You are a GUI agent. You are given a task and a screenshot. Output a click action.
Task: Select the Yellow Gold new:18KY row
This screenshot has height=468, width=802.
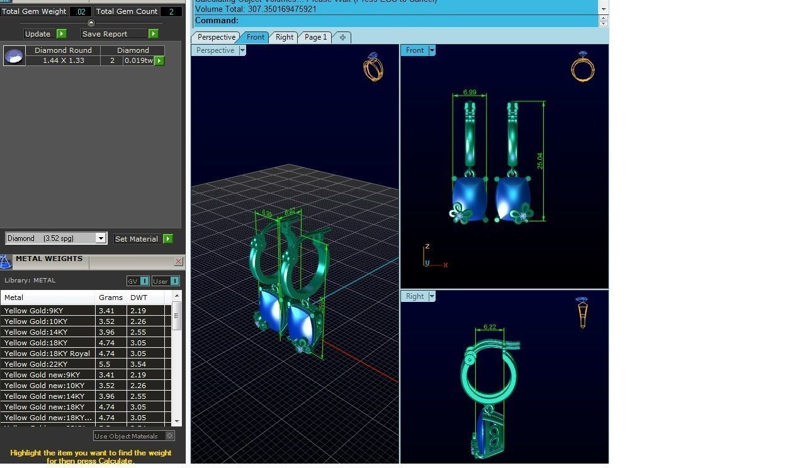86,407
